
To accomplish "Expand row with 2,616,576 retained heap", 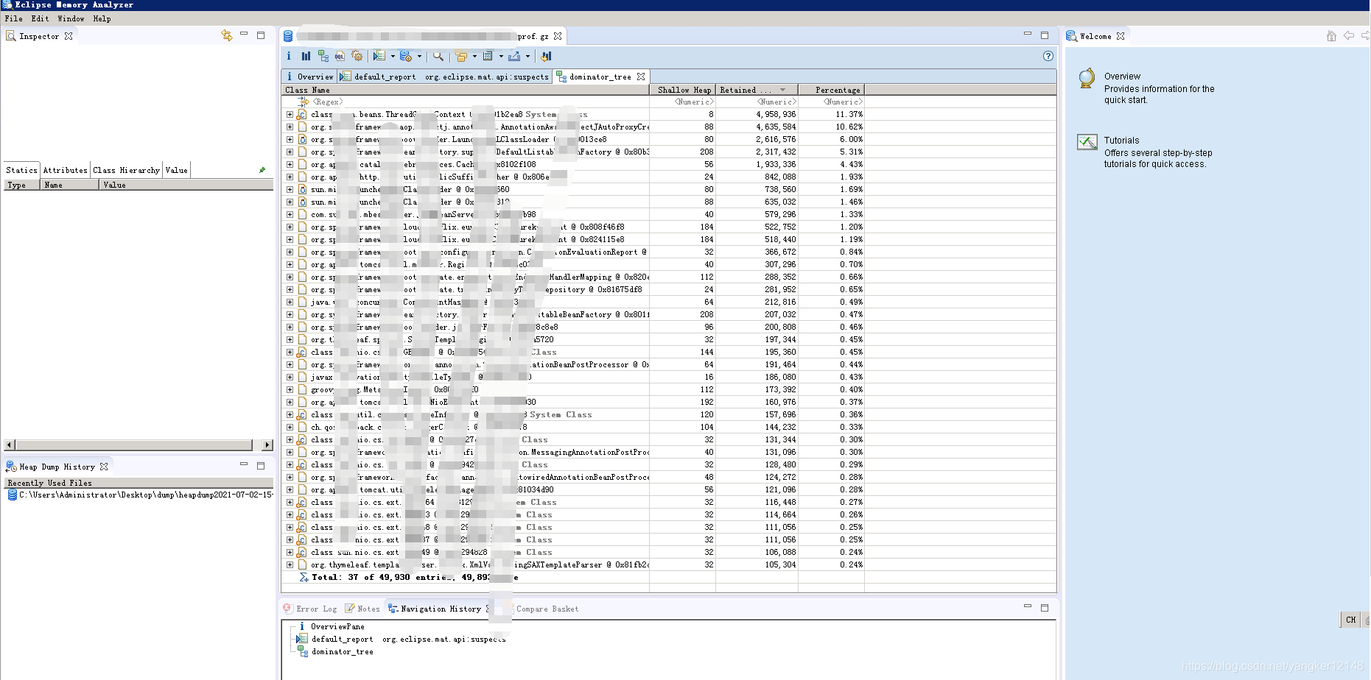I will click(x=290, y=139).
